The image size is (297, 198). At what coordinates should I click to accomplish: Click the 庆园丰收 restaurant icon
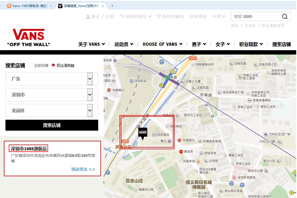tap(198, 161)
